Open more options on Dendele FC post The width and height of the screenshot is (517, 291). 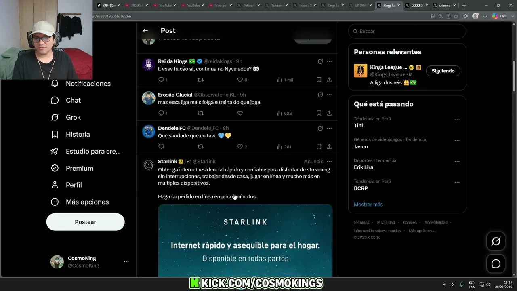(x=329, y=128)
